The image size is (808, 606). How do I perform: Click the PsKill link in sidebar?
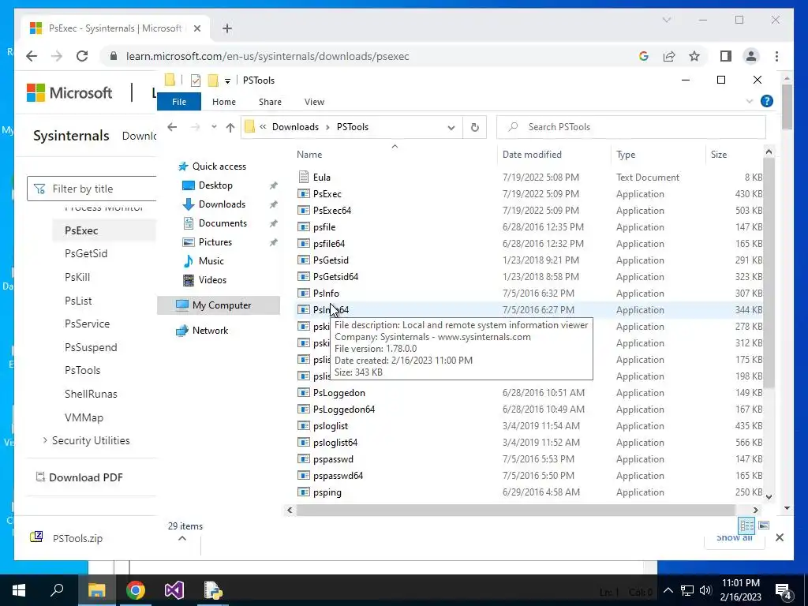point(77,277)
